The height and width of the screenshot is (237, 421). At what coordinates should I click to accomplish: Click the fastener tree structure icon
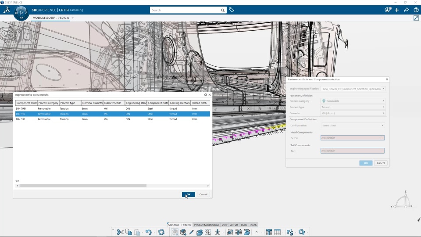pos(290,232)
